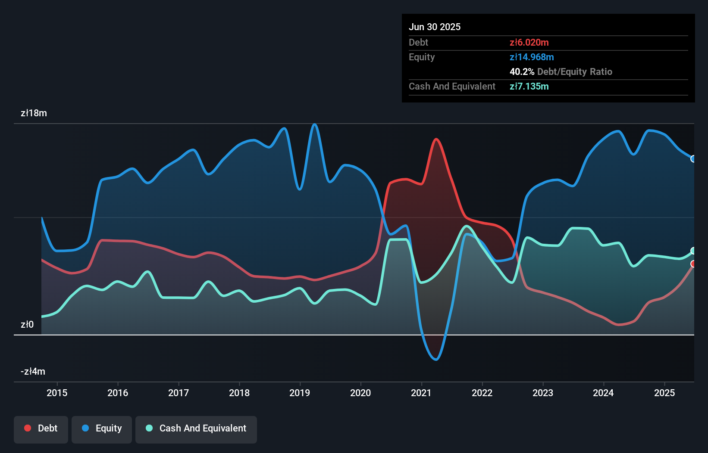Select the teal Cash endpoint marker
This screenshot has height=453, width=708.
point(693,251)
